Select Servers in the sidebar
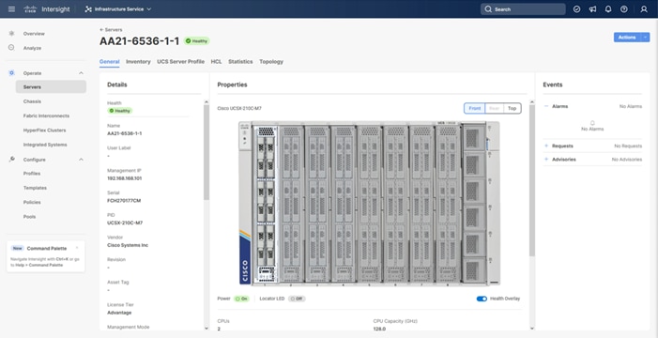The image size is (658, 338). pyautogui.click(x=51, y=87)
